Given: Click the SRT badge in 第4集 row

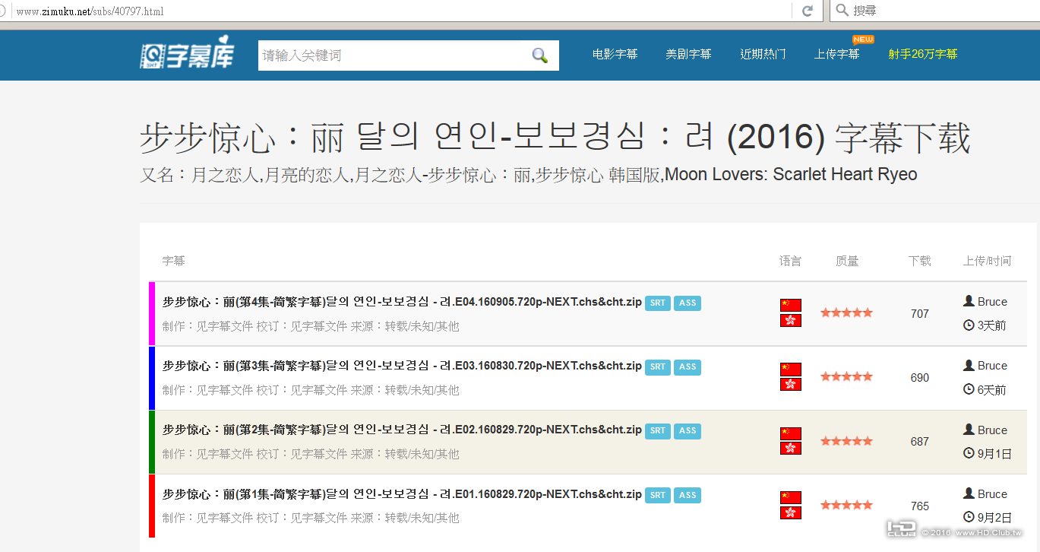Looking at the screenshot, I should (x=658, y=303).
